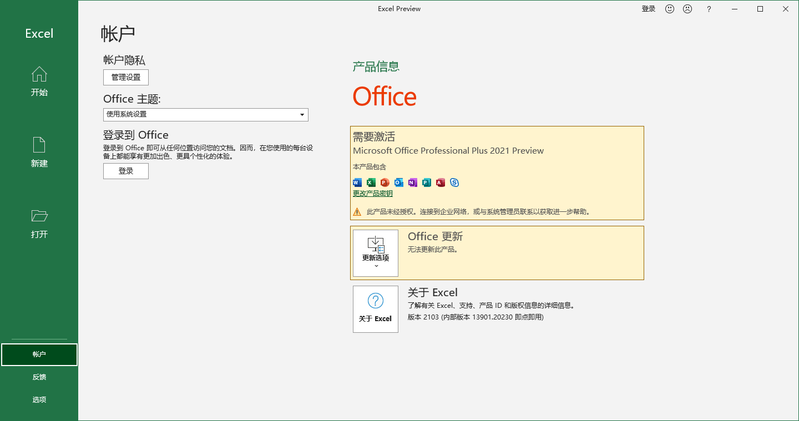Click the Access app icon

pyautogui.click(x=440, y=182)
